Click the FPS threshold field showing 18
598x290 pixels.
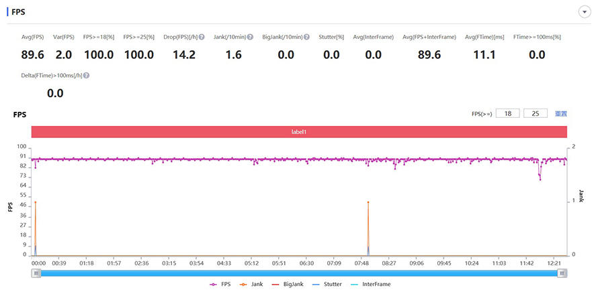(x=508, y=114)
